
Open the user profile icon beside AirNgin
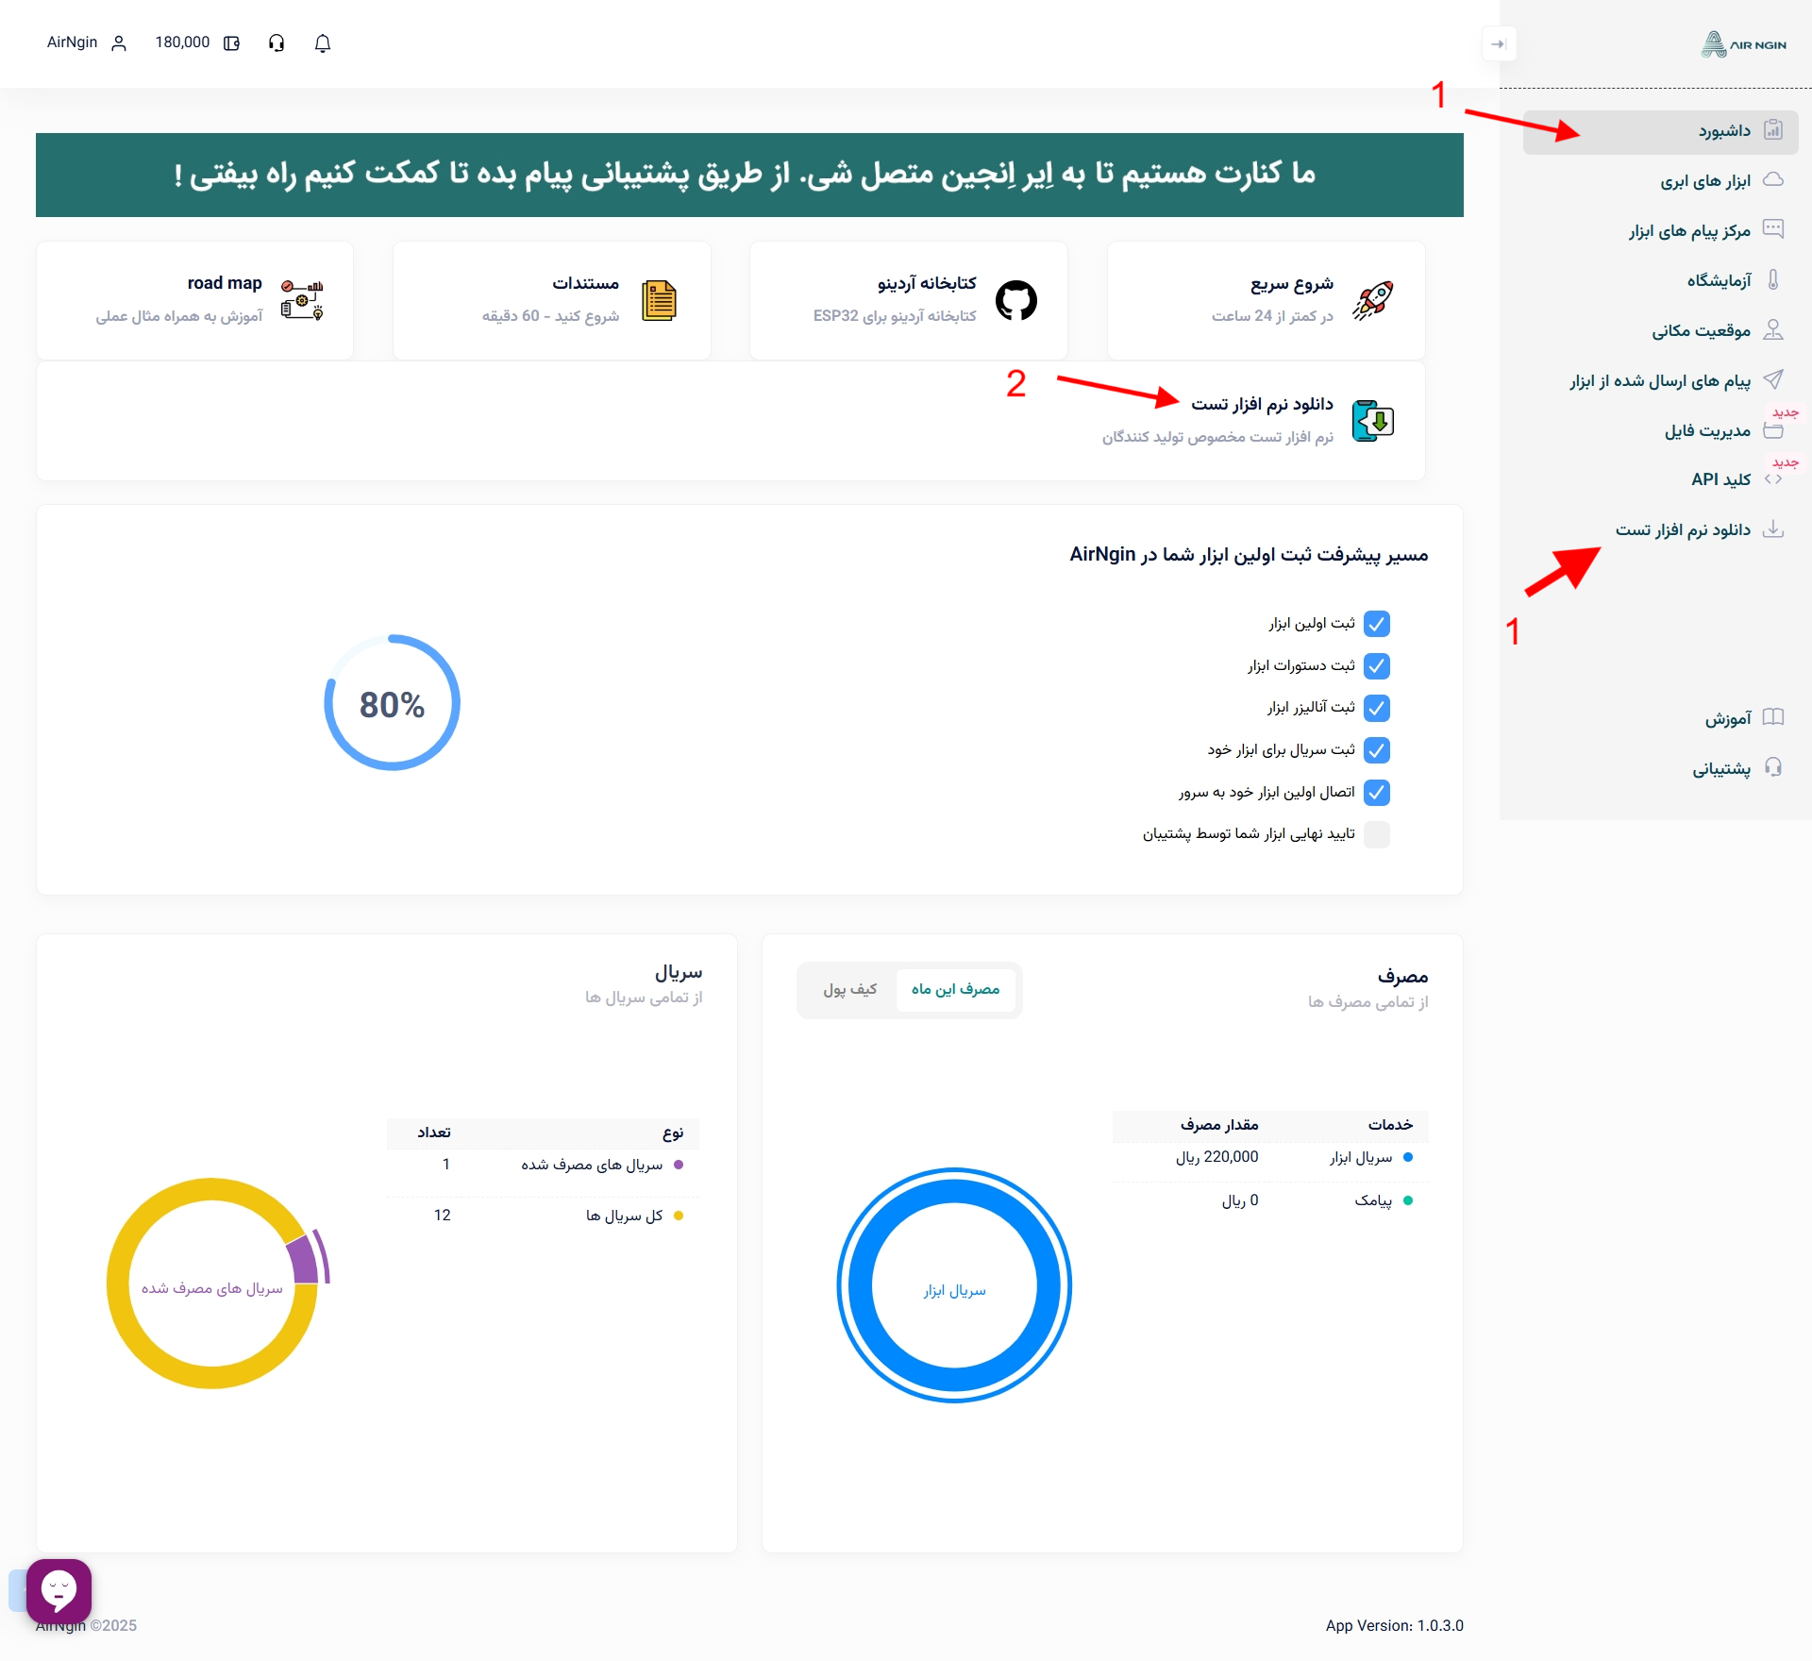[119, 43]
